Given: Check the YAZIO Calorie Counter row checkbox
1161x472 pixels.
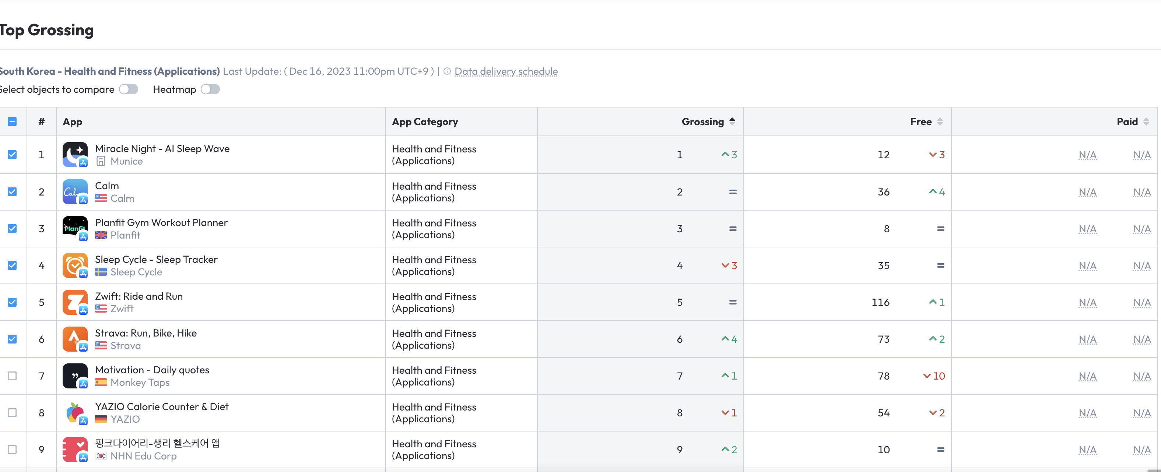Looking at the screenshot, I should point(12,413).
